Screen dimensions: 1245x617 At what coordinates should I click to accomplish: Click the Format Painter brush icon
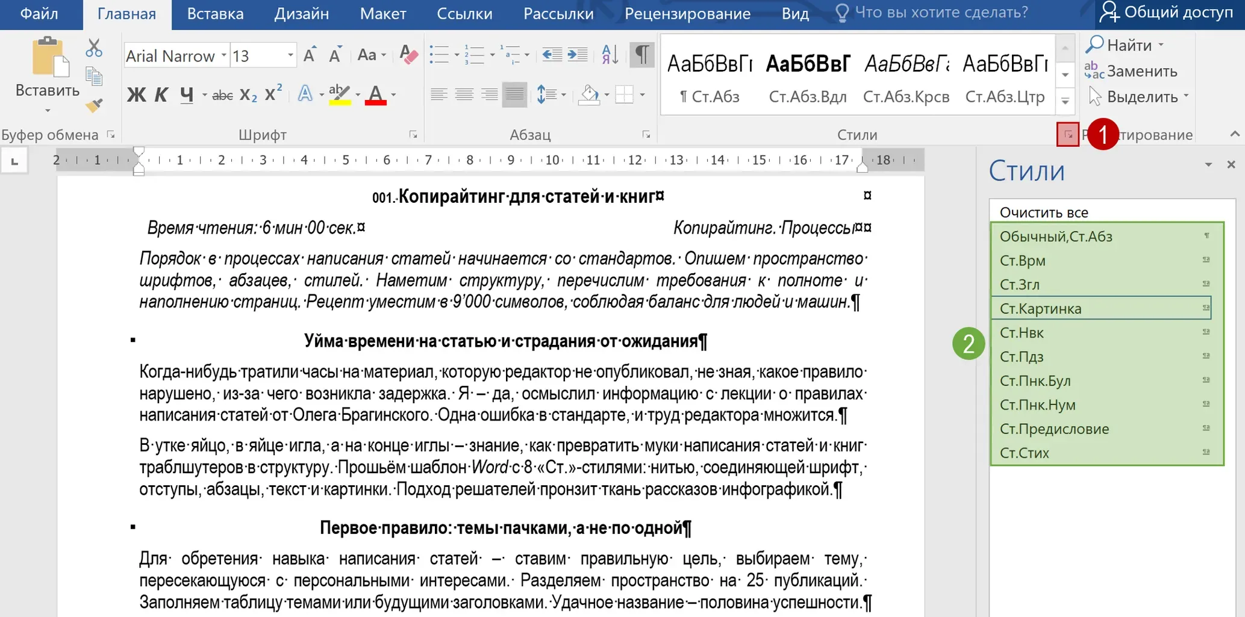(94, 105)
